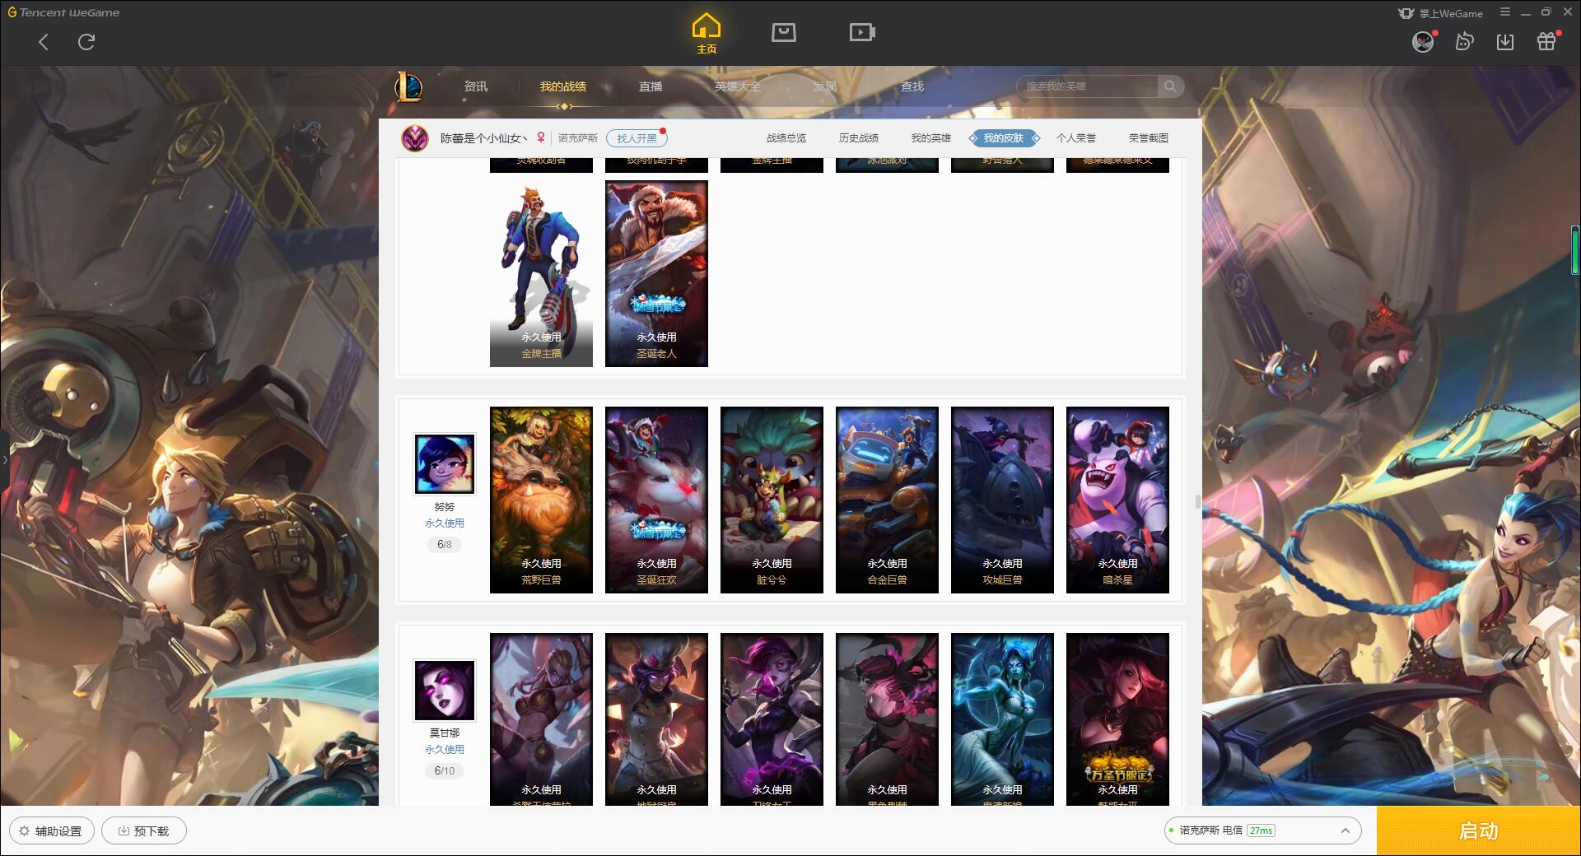
Task: Click the 预下载 button
Action: tap(143, 831)
